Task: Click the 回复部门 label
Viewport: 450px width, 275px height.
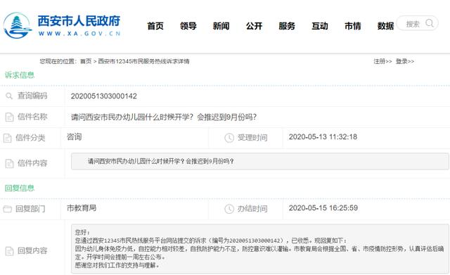Action: point(30,209)
